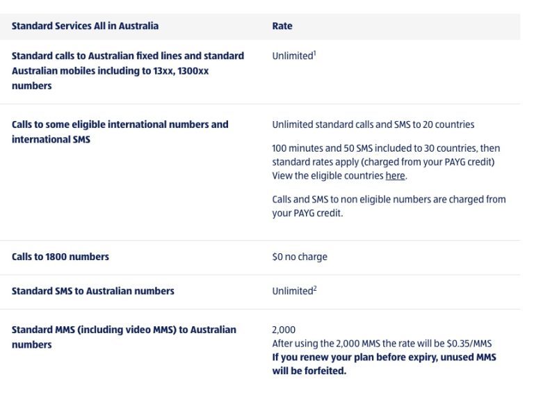
Task: Click the 'Rate' column header
Action: [282, 26]
